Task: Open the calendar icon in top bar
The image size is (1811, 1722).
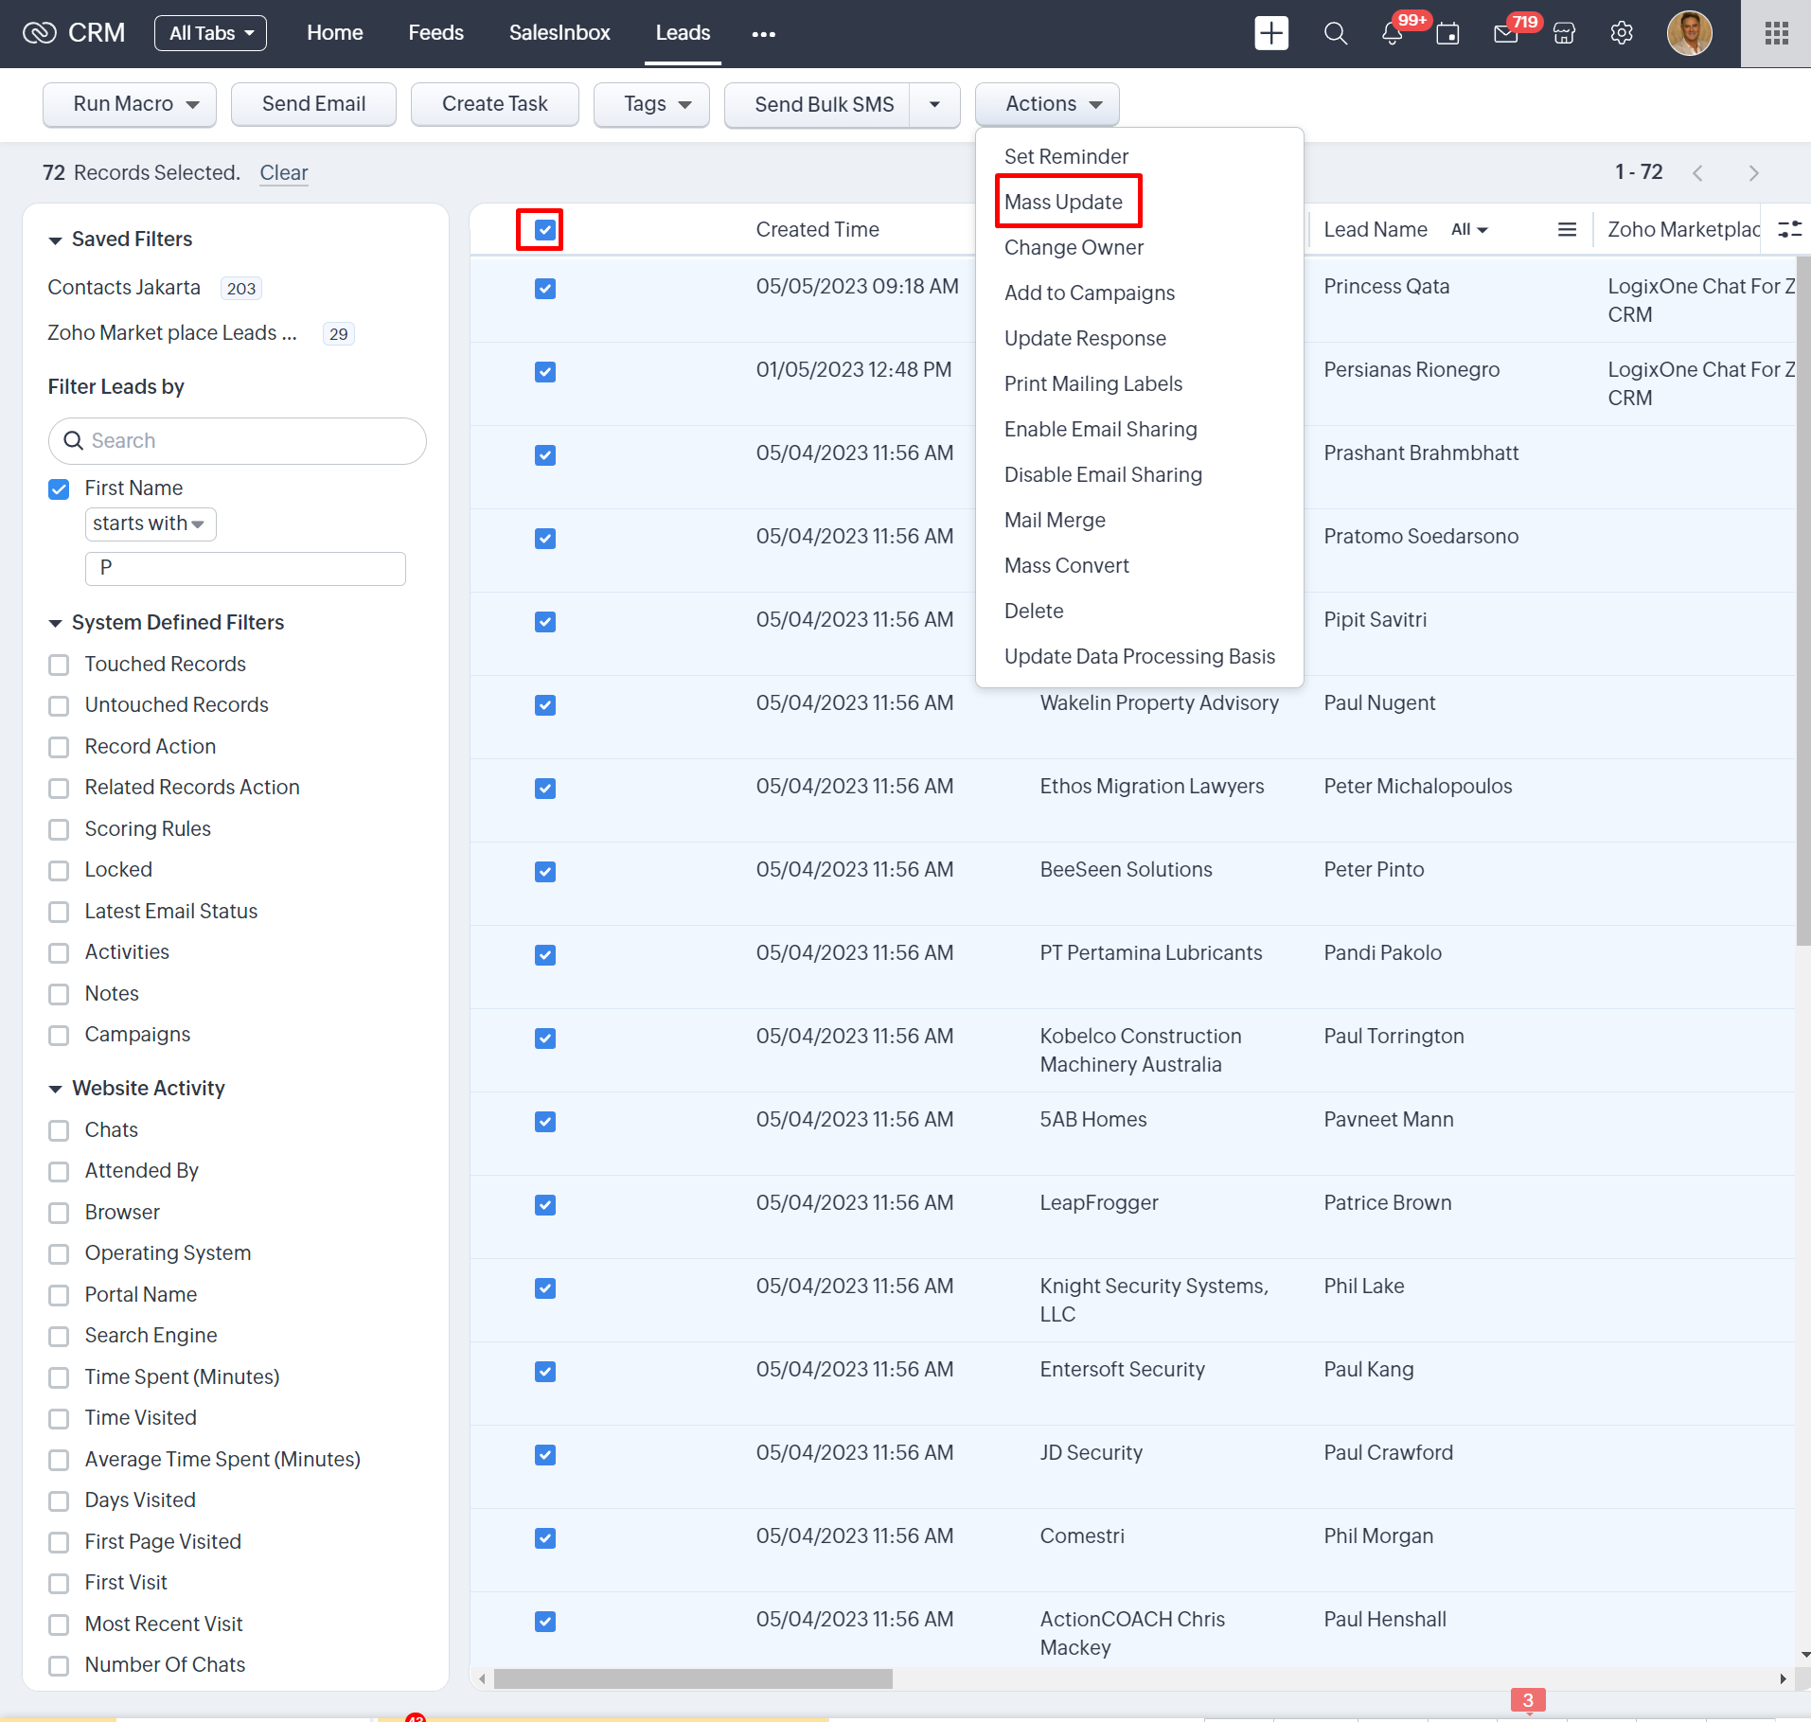Action: tap(1447, 34)
